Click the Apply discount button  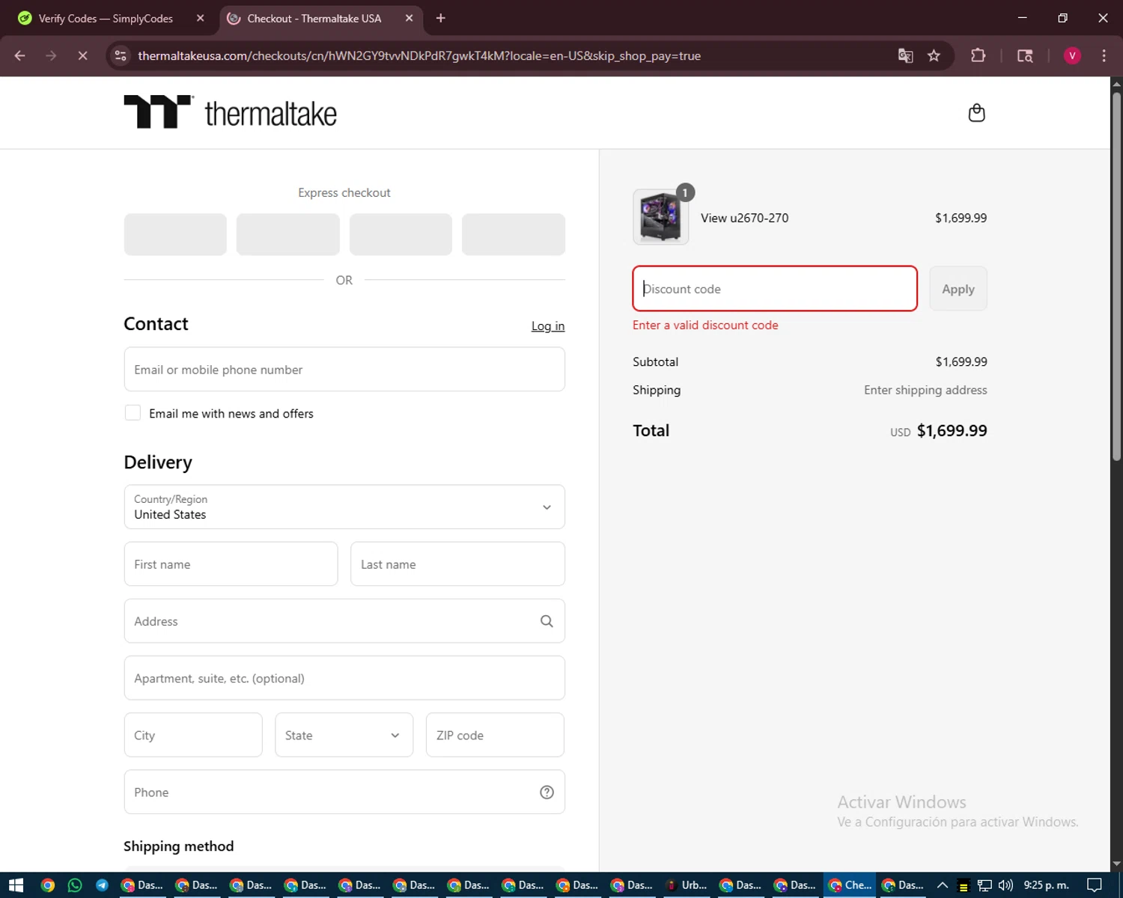[958, 289]
